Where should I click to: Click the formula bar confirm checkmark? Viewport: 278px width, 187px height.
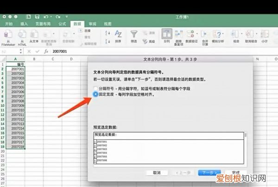[37, 51]
